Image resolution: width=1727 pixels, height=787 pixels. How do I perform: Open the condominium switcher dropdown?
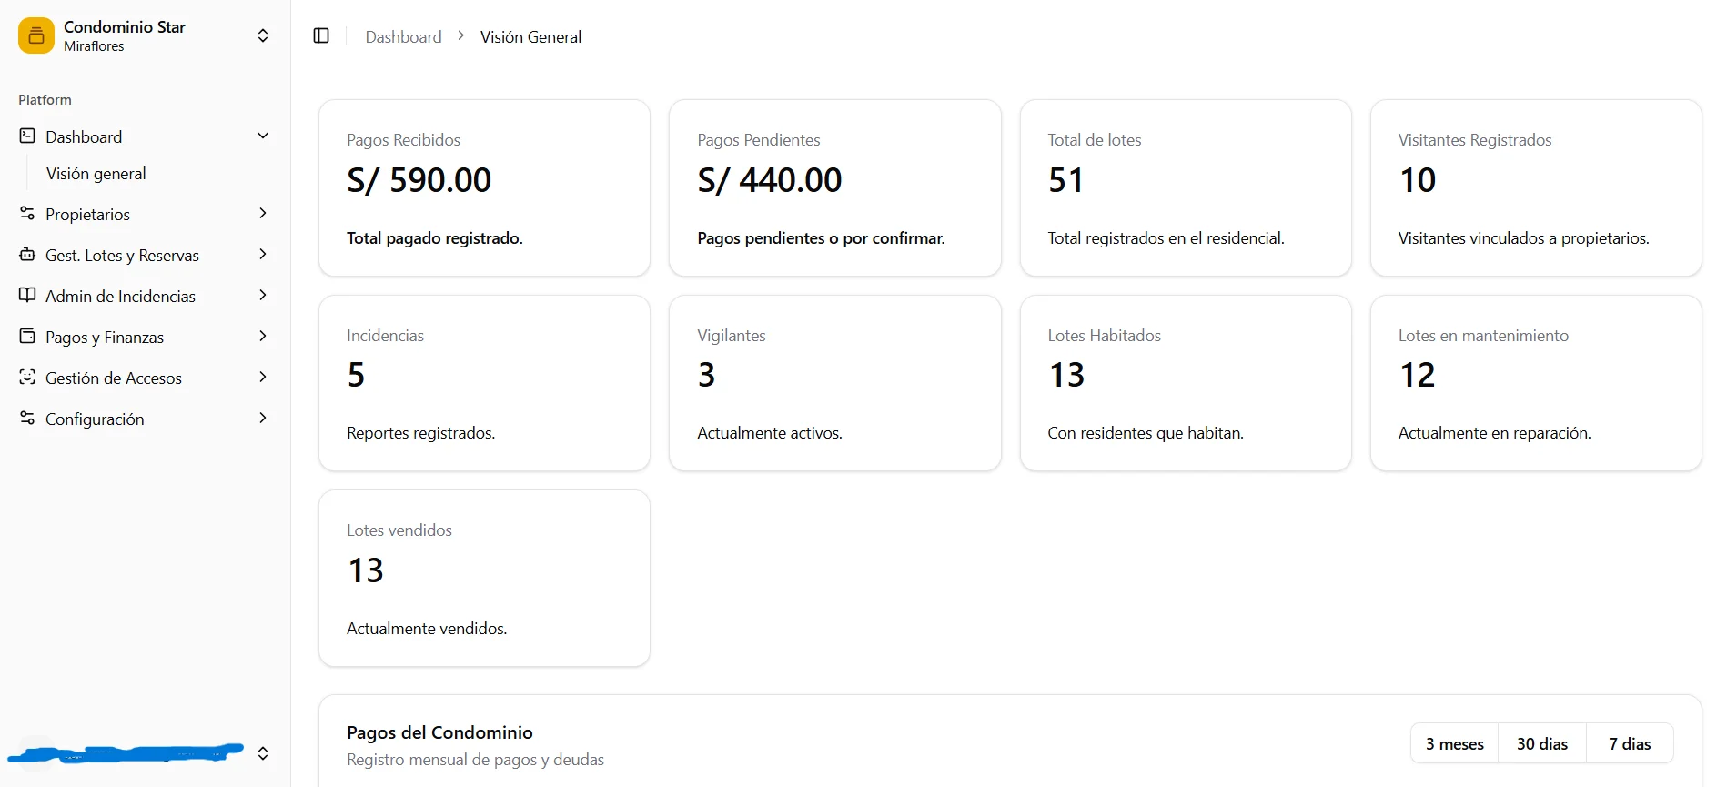pyautogui.click(x=263, y=36)
